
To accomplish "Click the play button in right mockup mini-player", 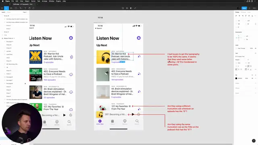I will [x=133, y=114].
